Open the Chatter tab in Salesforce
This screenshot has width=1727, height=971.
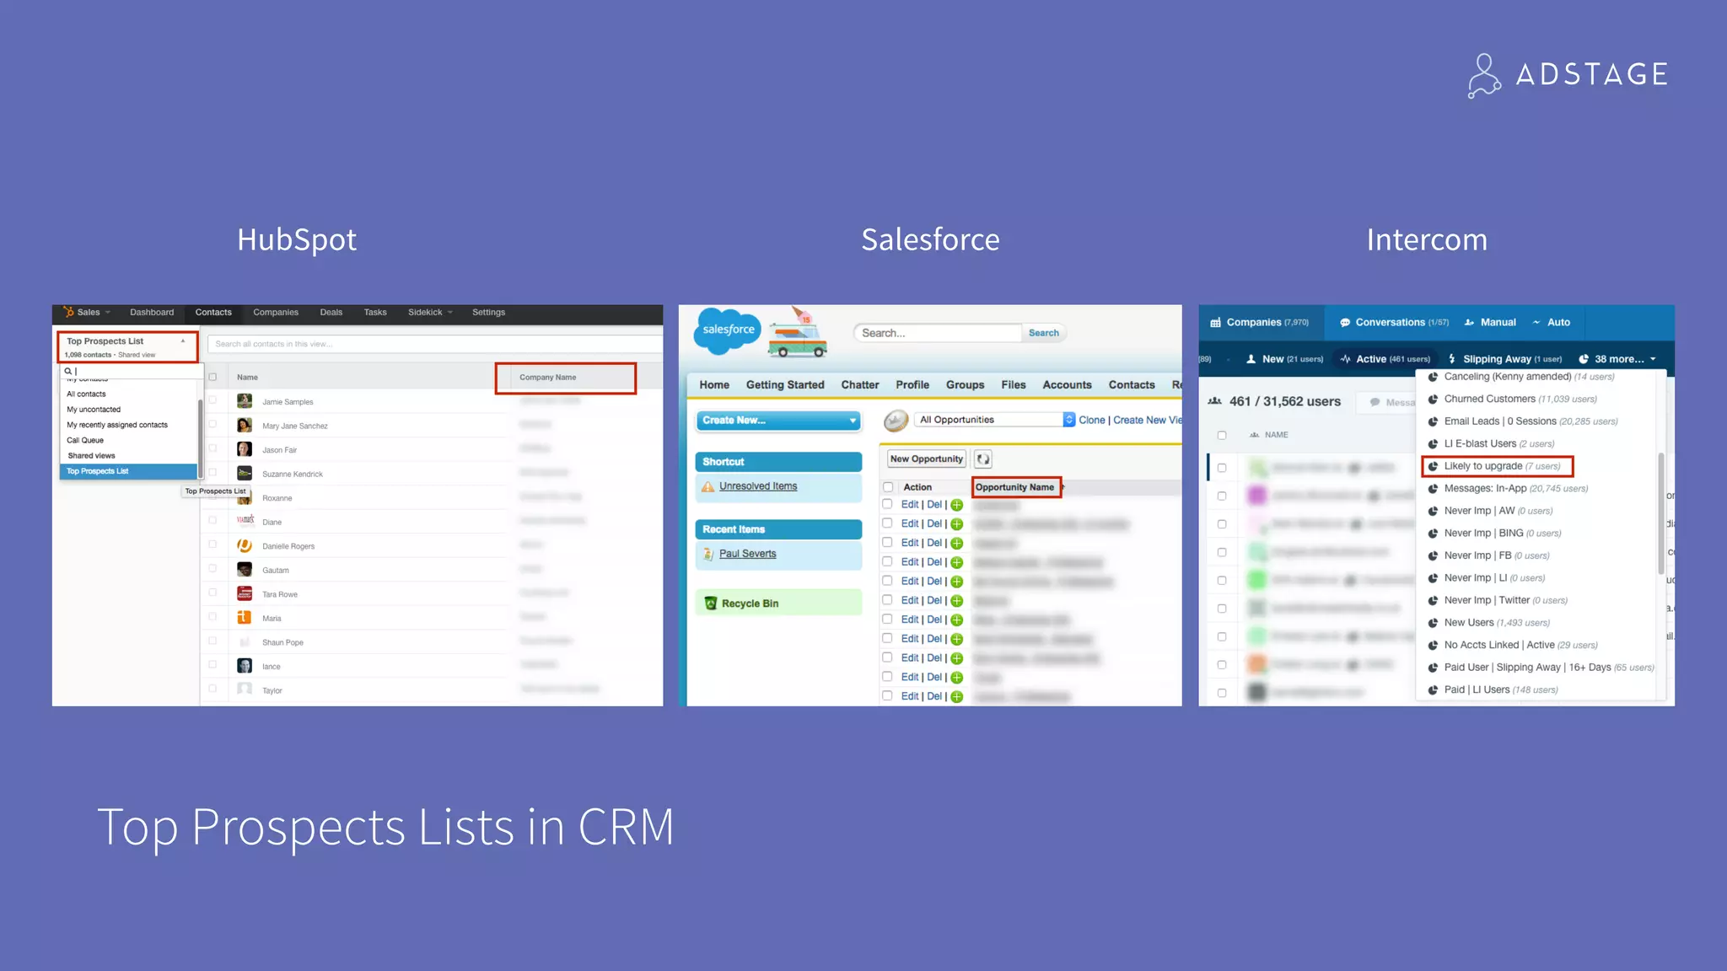pyautogui.click(x=860, y=384)
